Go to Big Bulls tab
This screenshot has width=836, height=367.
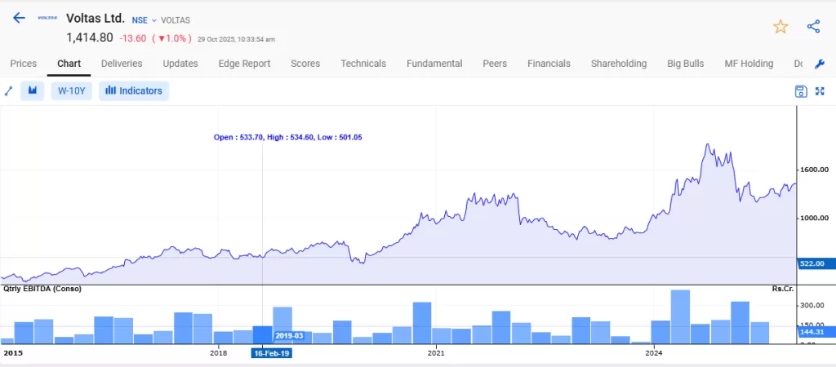point(685,64)
